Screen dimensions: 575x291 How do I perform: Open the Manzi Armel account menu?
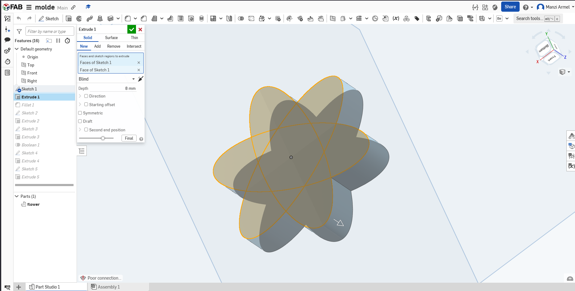click(x=556, y=7)
